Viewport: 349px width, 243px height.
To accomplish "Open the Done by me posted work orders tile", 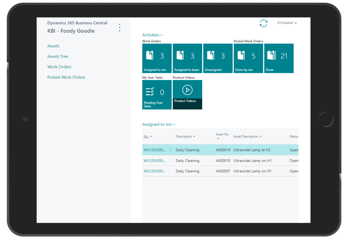I will point(248,58).
